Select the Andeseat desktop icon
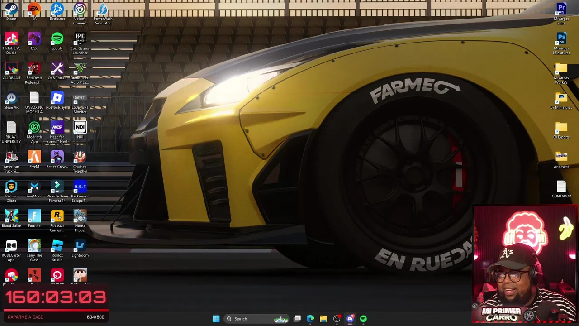The width and height of the screenshot is (579, 326). coord(561,160)
